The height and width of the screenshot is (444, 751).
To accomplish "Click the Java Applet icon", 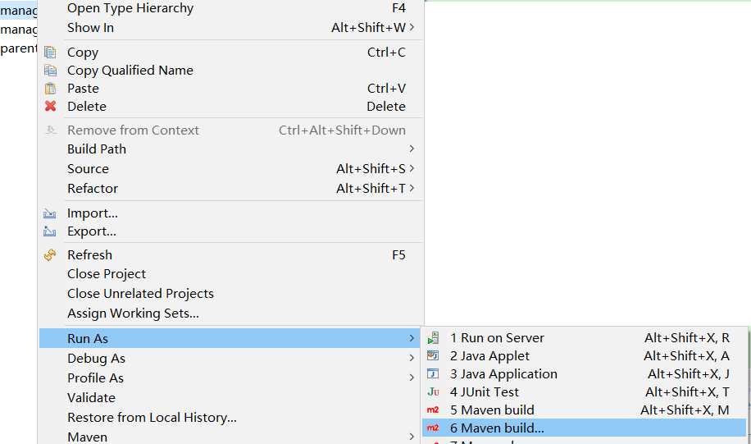I will click(x=433, y=356).
